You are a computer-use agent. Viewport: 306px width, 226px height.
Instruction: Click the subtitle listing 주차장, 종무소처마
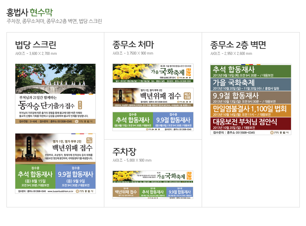54,21
